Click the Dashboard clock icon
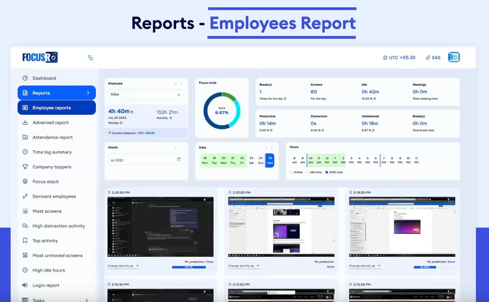 click(25, 78)
